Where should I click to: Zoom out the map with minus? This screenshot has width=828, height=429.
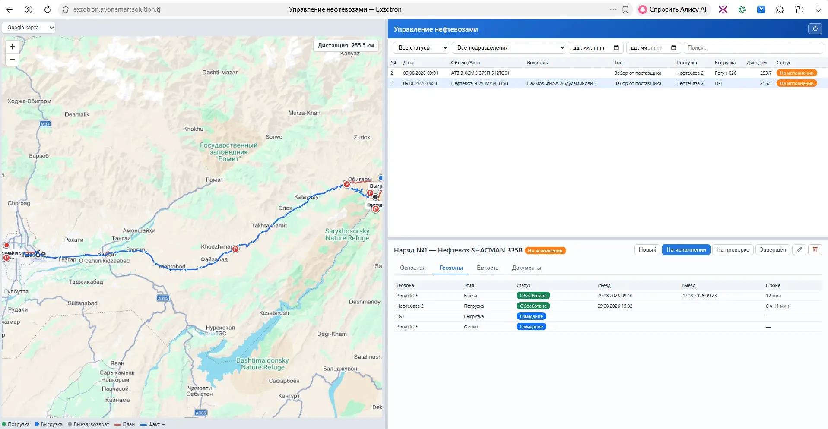tap(12, 60)
